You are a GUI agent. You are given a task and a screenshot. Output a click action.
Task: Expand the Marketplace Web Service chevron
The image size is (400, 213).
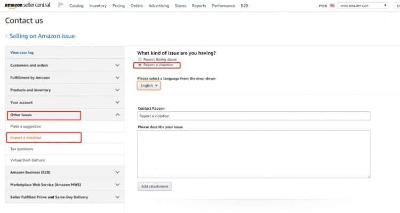pos(117,184)
